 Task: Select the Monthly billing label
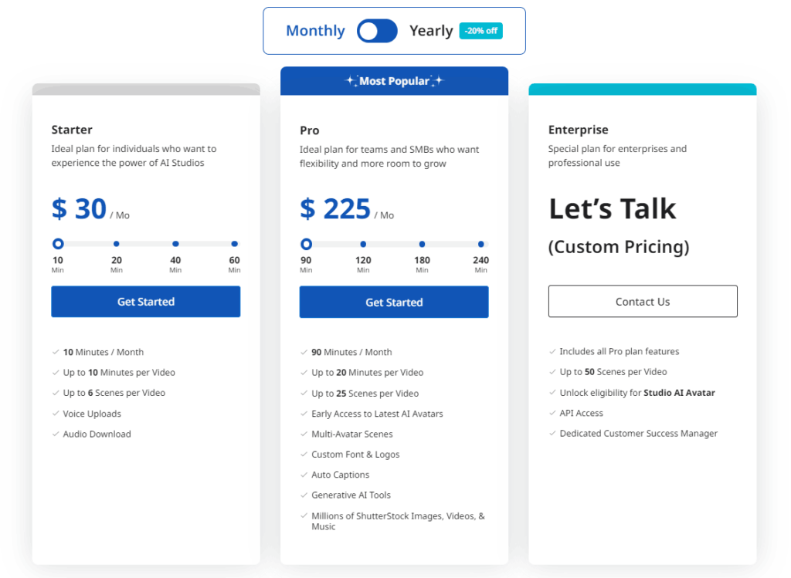click(315, 31)
